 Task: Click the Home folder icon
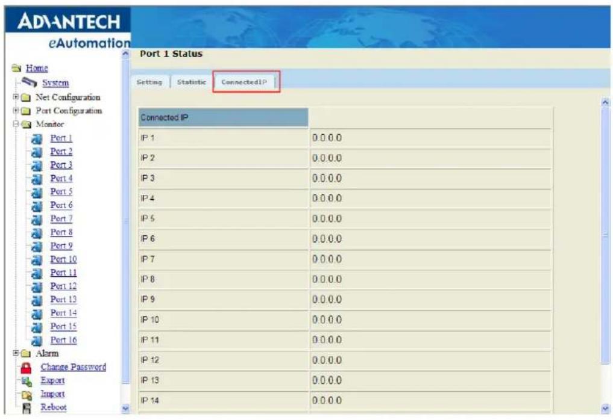click(x=16, y=69)
